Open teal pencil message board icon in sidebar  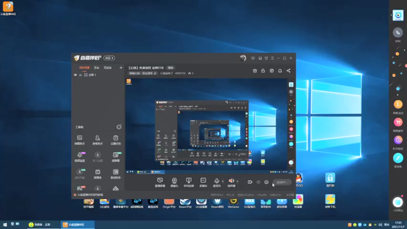(x=398, y=158)
